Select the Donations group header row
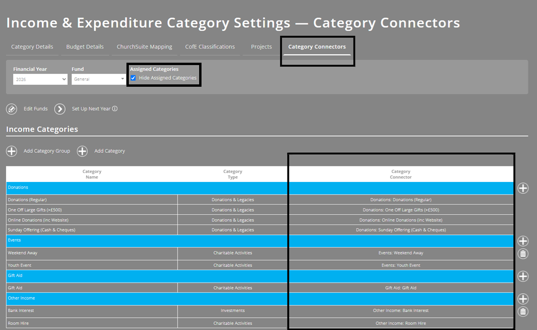This screenshot has height=330, width=537. point(260,188)
